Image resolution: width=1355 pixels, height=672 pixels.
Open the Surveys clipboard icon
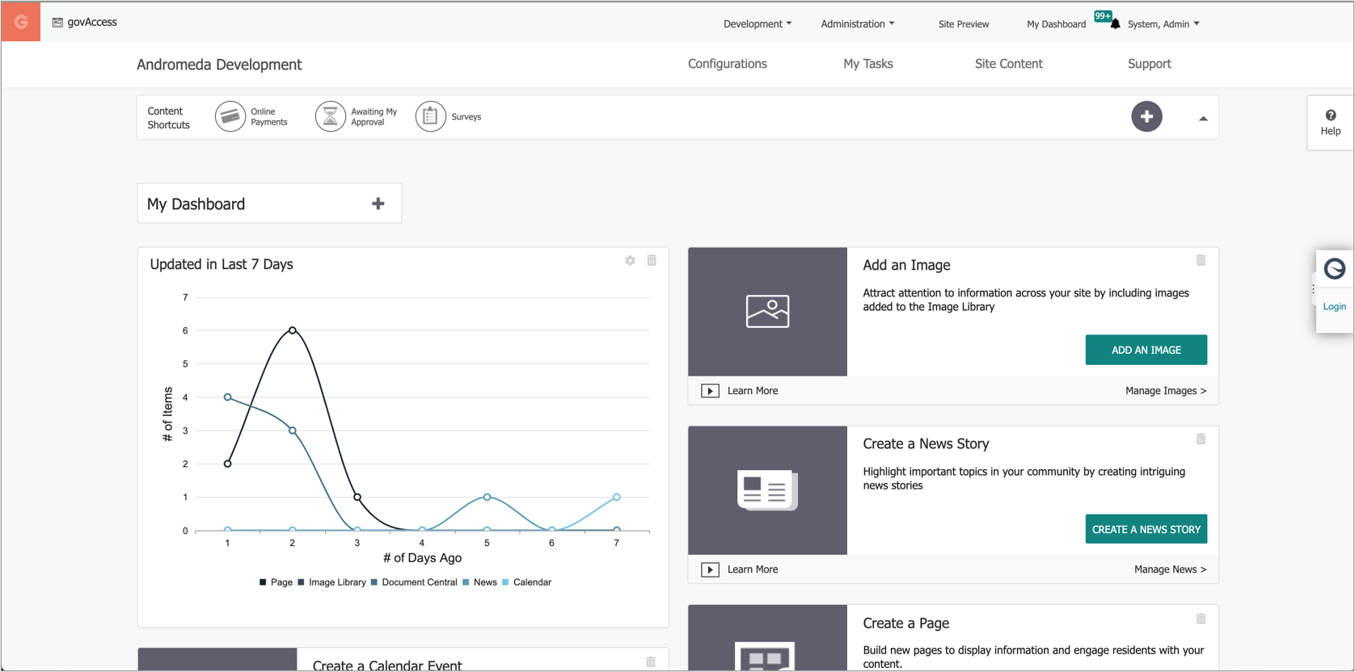430,117
